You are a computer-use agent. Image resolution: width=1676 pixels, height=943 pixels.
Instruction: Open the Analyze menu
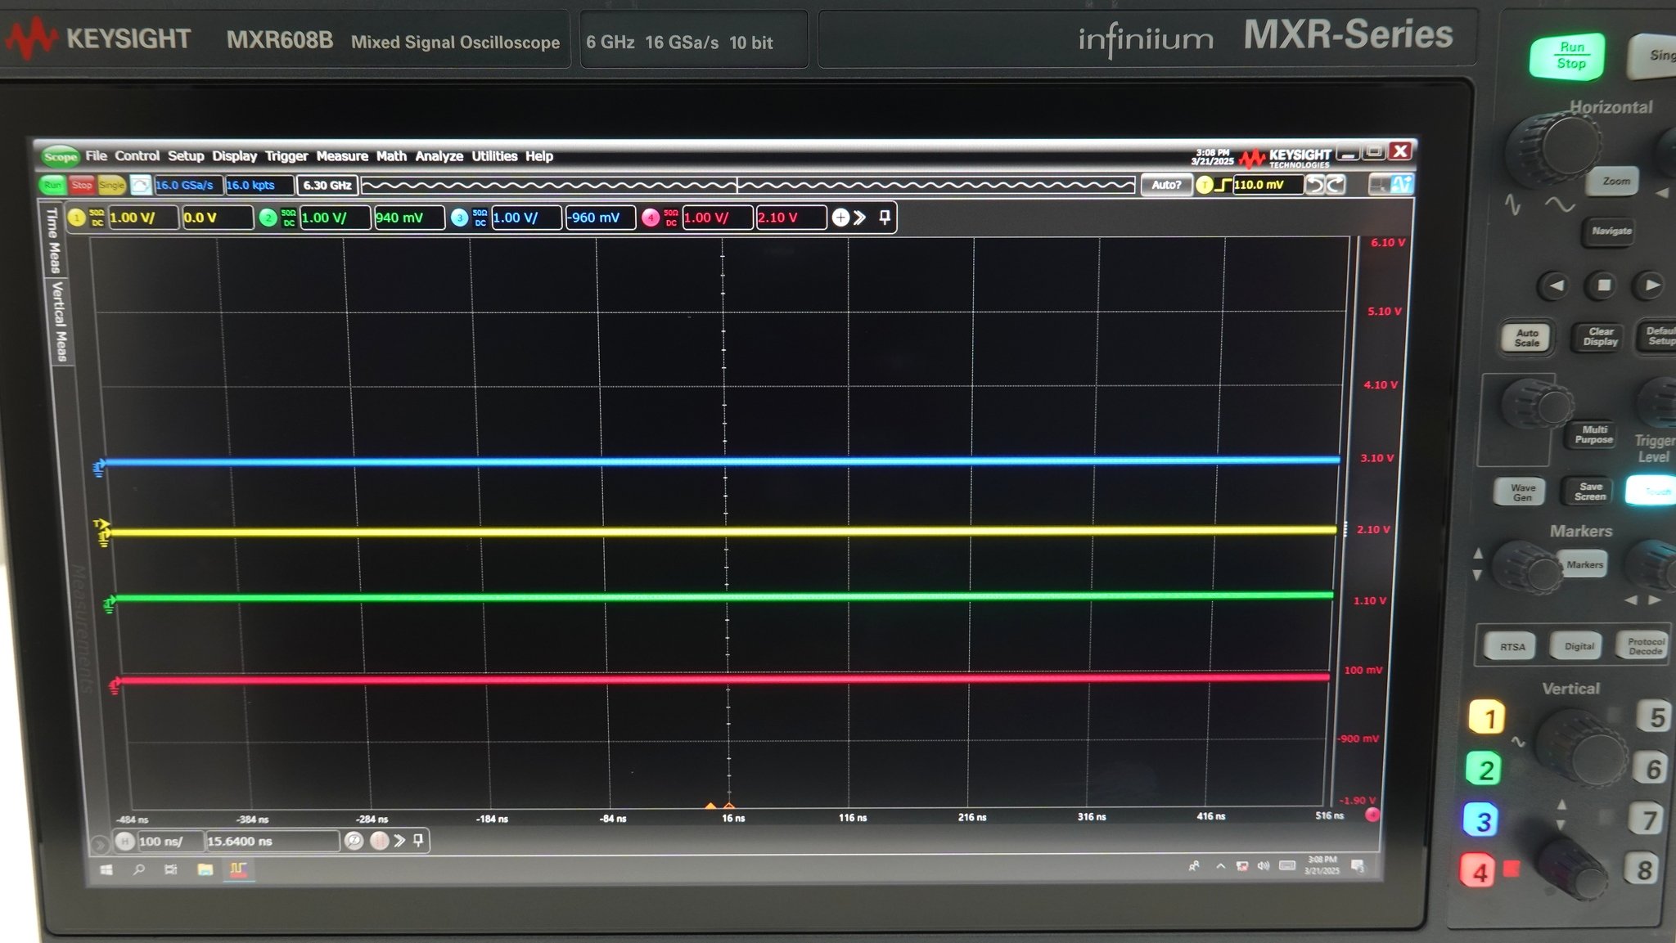click(439, 155)
